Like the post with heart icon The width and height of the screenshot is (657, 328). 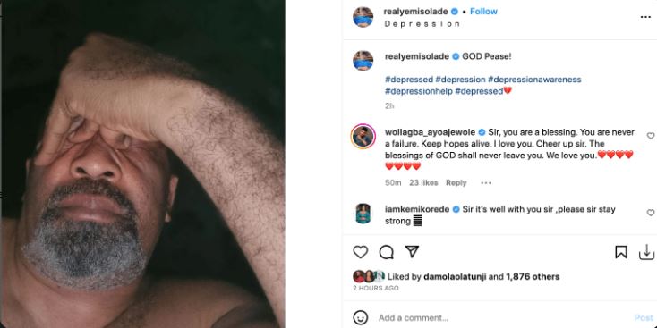tap(361, 252)
